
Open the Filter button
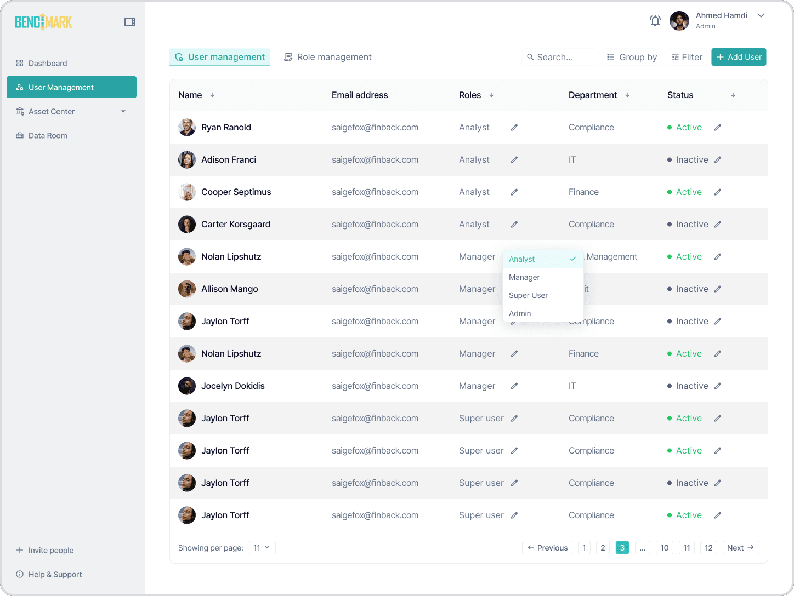click(687, 57)
